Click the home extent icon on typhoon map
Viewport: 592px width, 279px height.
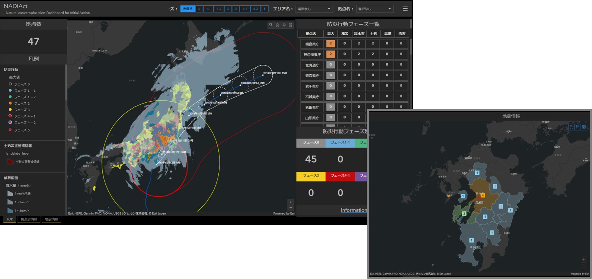coord(277,25)
